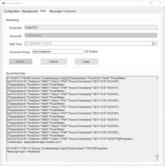Minimize the Device Explorer window
Screen dimensions: 165x166
(142, 3)
